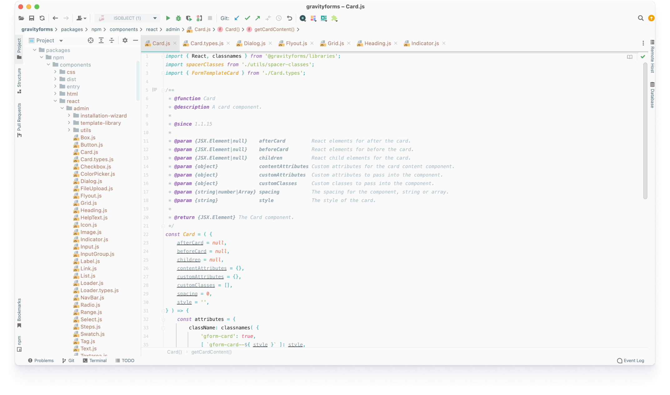The width and height of the screenshot is (670, 395).
Task: Click Select Opened File target icon
Action: (x=91, y=40)
